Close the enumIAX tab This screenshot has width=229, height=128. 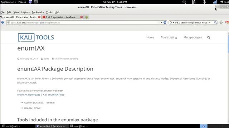pos(39,17)
